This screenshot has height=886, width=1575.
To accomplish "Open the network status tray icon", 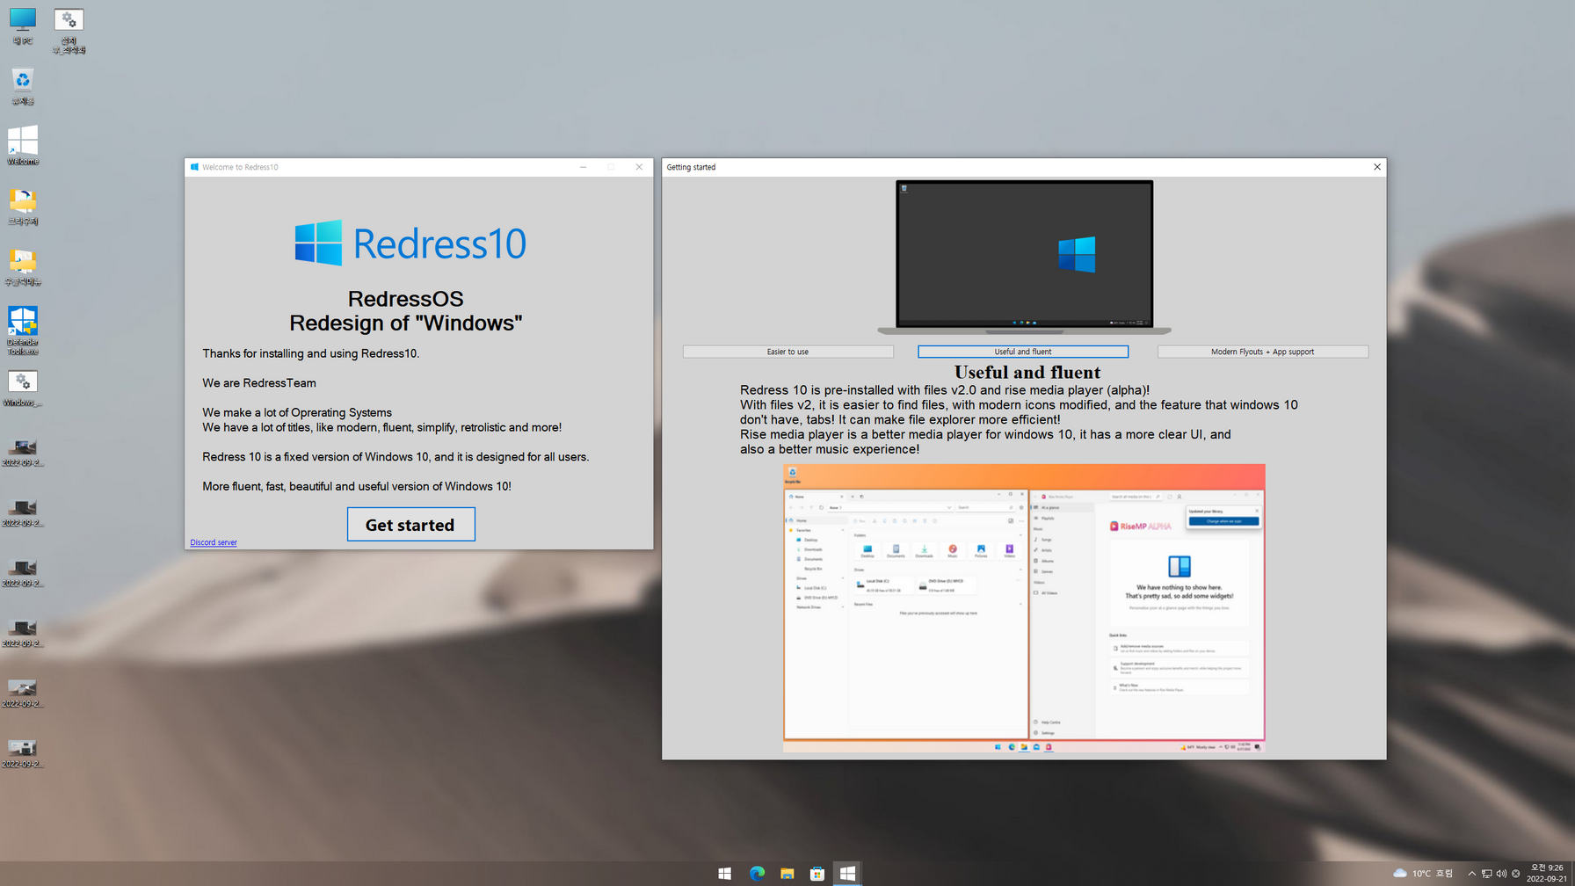I will click(x=1487, y=874).
